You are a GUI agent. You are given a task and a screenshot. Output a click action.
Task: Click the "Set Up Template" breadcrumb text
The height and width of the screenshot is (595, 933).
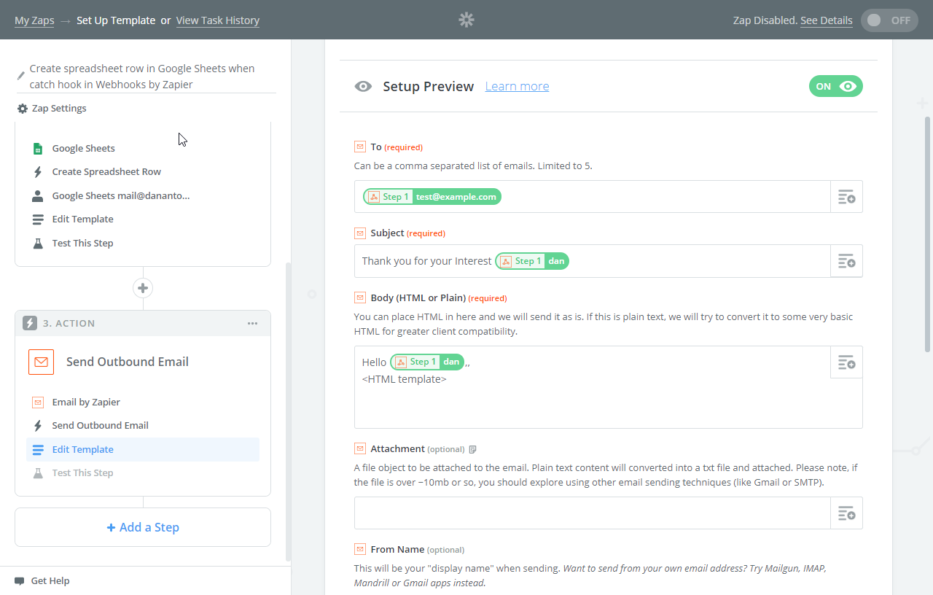(116, 20)
